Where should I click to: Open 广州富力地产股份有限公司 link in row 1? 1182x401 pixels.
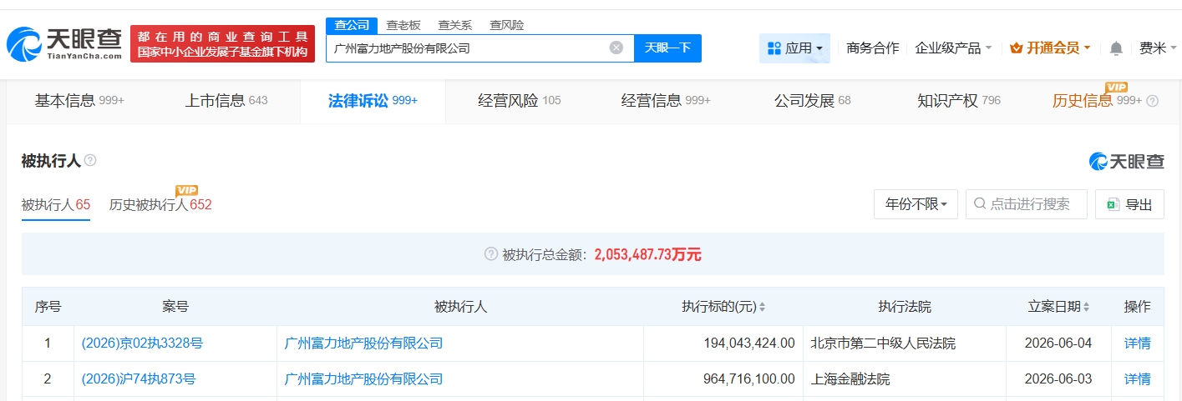[x=363, y=343]
